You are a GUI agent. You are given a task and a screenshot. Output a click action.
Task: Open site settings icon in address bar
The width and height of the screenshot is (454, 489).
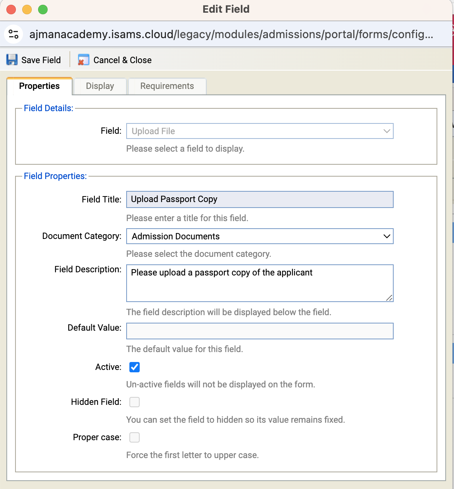[x=13, y=34]
